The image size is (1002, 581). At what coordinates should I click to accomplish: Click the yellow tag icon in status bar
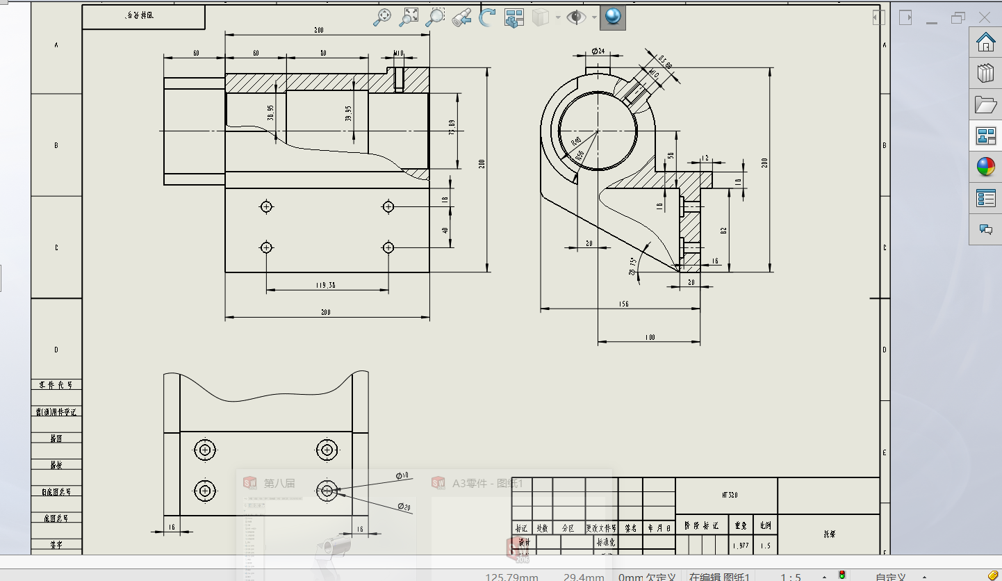click(x=994, y=575)
